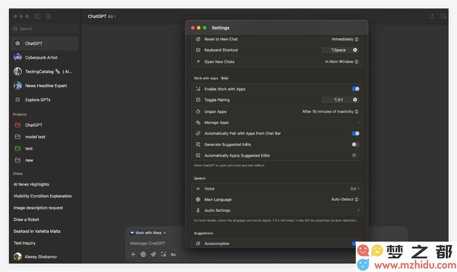This screenshot has height=272, width=457.
Task: Open Voice selection showing Sol
Action: pos(355,189)
